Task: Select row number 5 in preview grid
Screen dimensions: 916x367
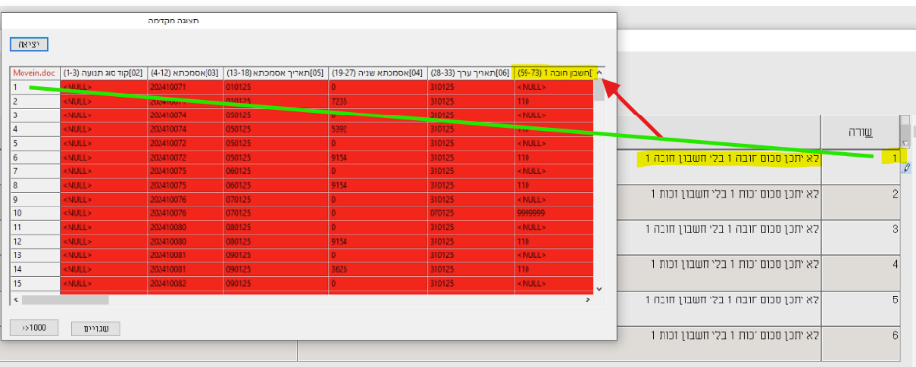Action: [34, 143]
